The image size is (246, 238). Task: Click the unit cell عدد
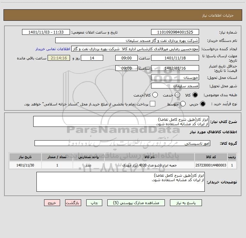tap(88, 165)
